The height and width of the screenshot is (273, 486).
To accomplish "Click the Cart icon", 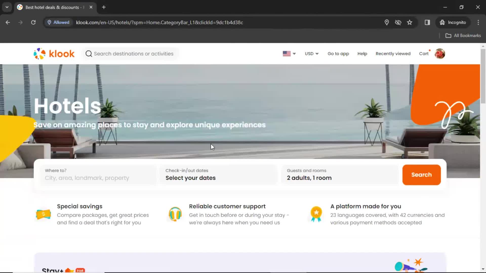I will click(424, 53).
